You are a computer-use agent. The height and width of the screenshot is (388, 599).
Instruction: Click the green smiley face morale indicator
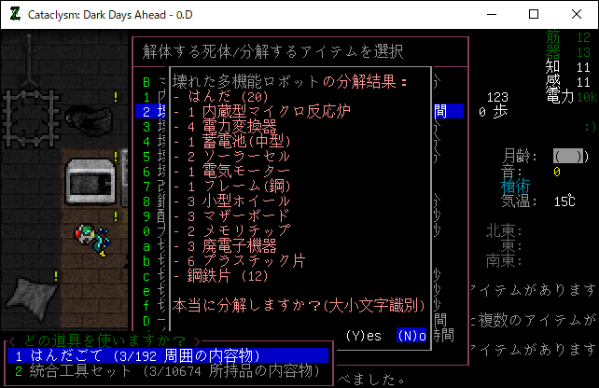[589, 126]
